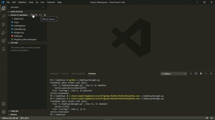Image resolution: width=215 pixels, height=120 pixels.
Task: Click Collapse Folders icon in Explorer
Action: coord(45,15)
